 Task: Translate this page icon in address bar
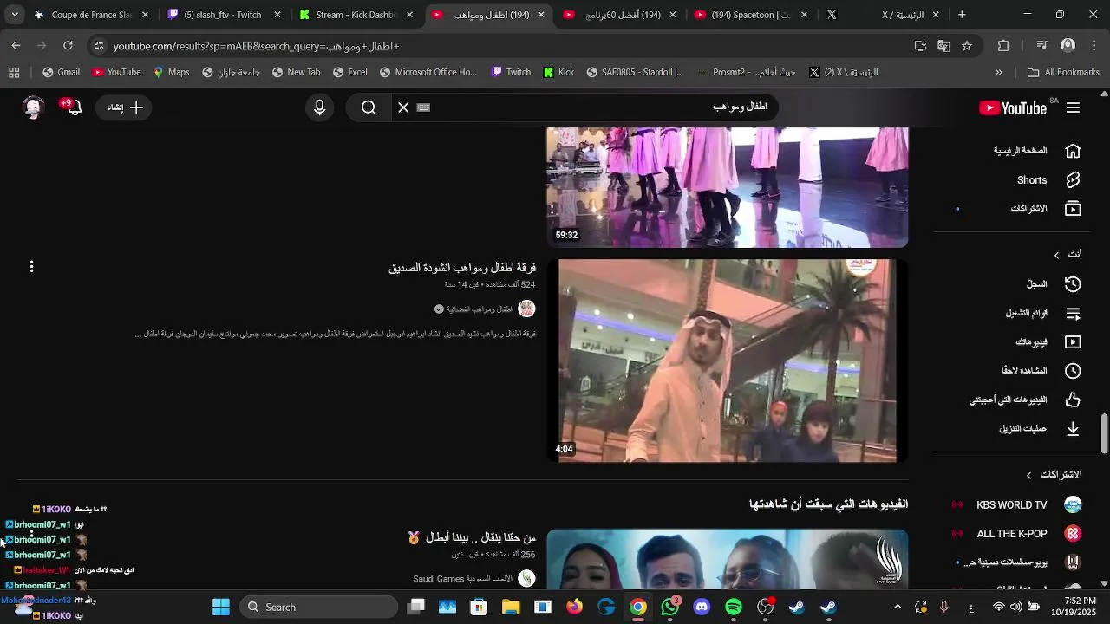pos(943,46)
